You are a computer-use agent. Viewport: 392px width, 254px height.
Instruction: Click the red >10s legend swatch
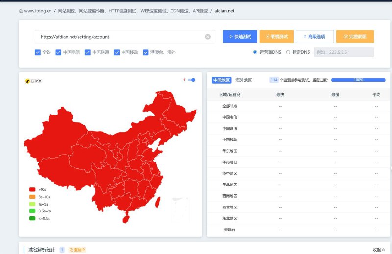pyautogui.click(x=32, y=189)
